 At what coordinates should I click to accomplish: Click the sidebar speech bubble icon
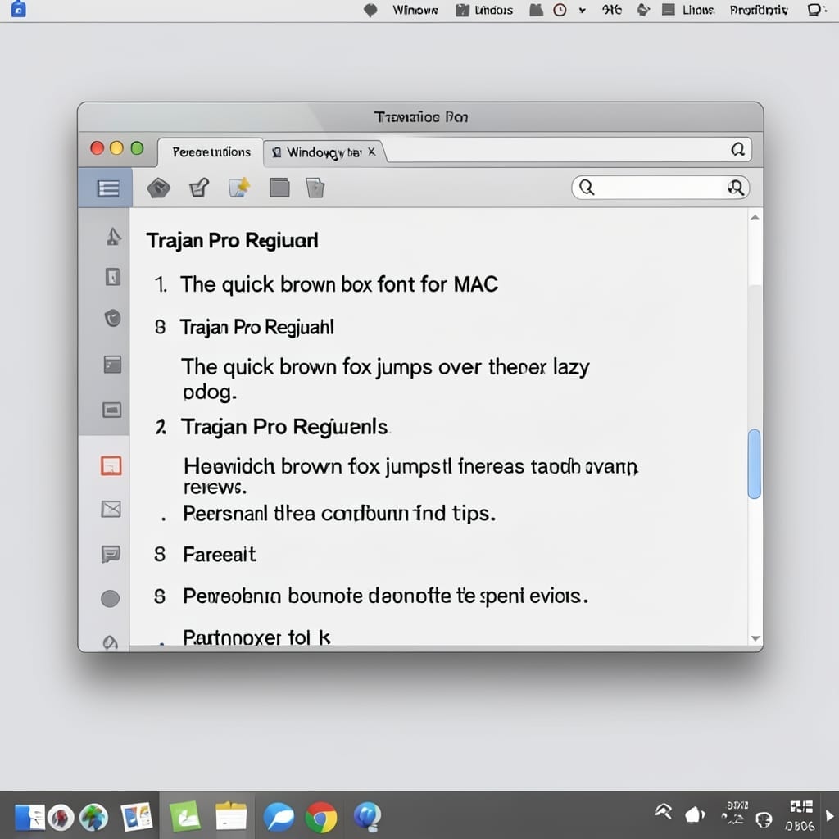pos(111,554)
